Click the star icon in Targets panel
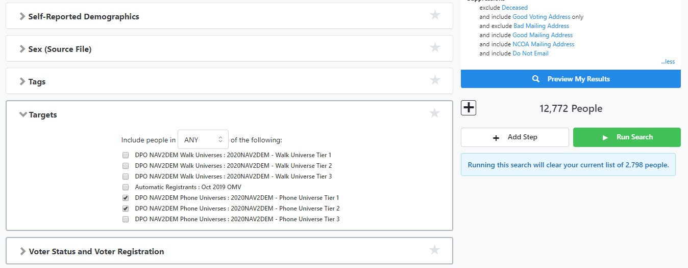 tap(434, 113)
